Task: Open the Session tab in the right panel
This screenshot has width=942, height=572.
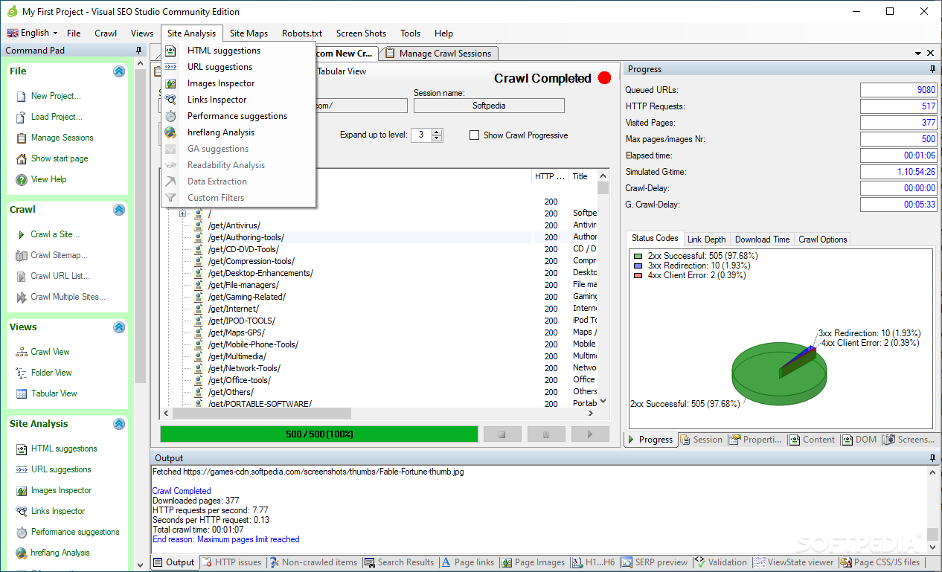Action: 700,440
